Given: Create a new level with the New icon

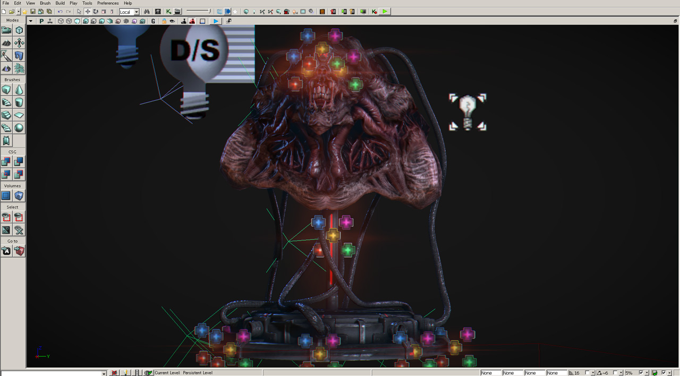Looking at the screenshot, I should (x=4, y=12).
